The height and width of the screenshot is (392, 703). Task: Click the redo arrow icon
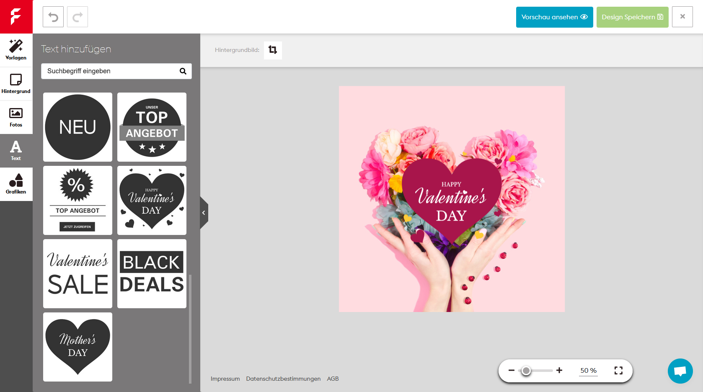78,17
